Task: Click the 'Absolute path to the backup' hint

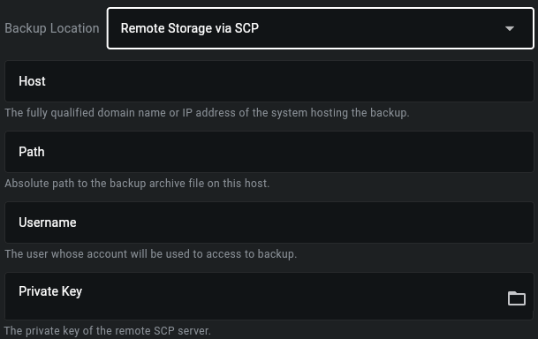Action: click(x=137, y=184)
